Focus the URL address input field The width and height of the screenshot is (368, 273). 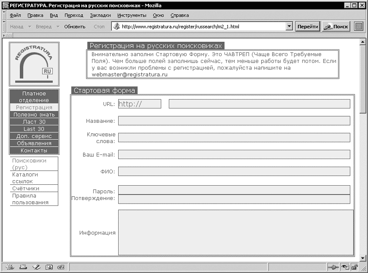pos(259,104)
